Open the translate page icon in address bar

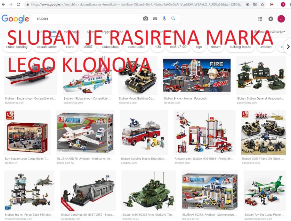coord(255,4)
